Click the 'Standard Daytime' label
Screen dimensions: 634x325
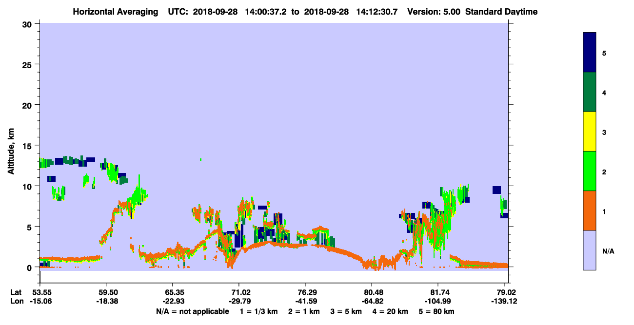tap(501, 12)
